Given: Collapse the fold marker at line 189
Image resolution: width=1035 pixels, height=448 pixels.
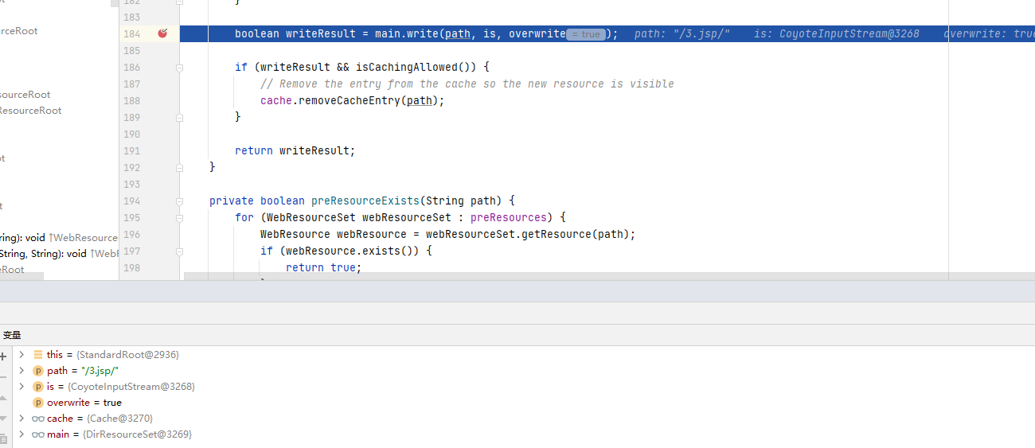Looking at the screenshot, I should 180,117.
